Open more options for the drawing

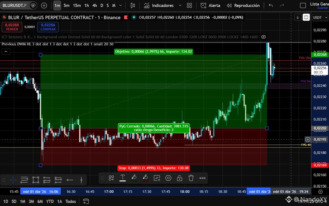[203, 178]
